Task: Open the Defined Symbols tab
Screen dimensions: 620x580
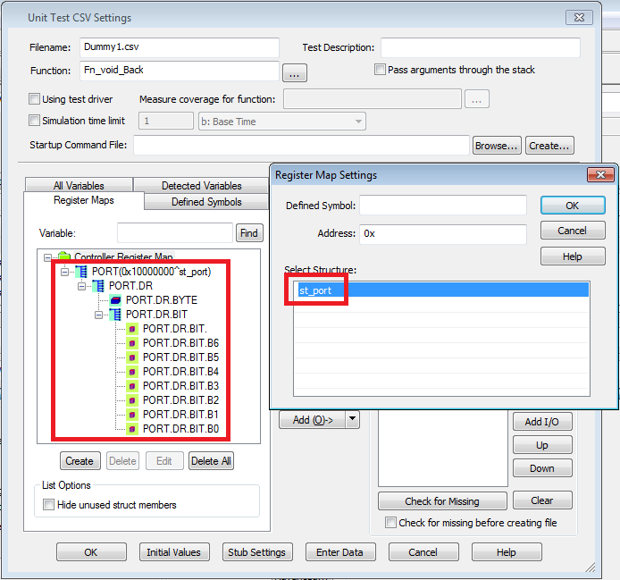Action: tap(206, 202)
